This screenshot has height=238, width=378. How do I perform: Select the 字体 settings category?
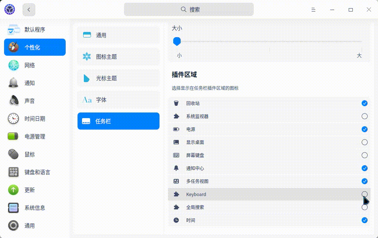[118, 100]
